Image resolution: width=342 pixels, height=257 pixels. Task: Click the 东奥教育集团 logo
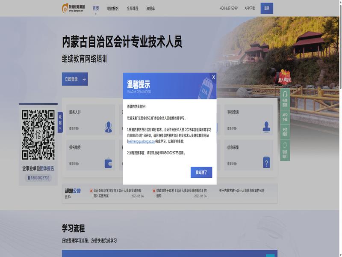point(74,8)
